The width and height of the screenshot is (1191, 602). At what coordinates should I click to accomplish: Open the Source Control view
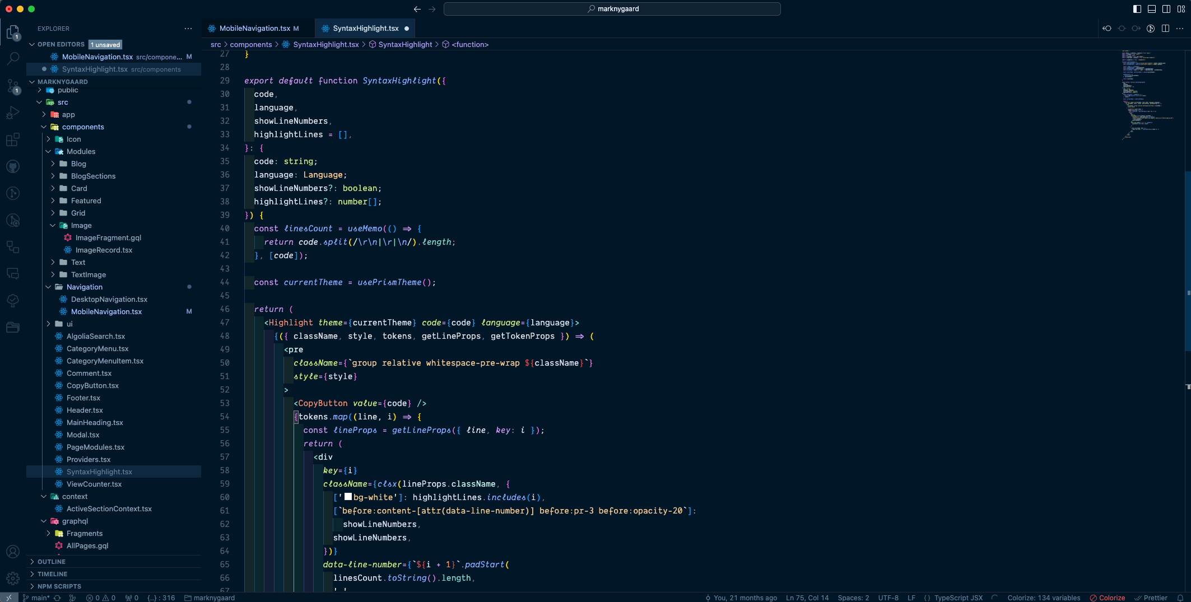[x=13, y=86]
